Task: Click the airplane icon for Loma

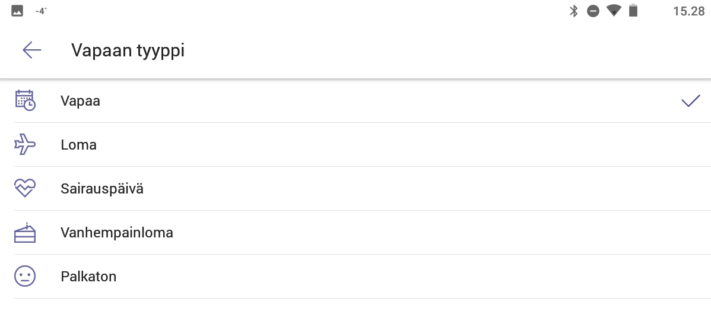Action: (25, 145)
